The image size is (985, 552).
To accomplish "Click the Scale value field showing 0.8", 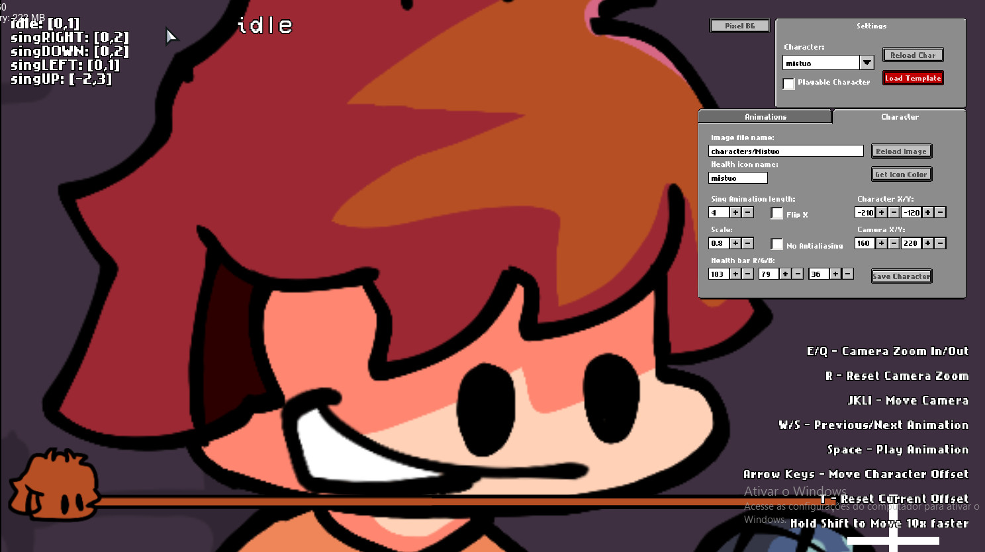I will (718, 243).
